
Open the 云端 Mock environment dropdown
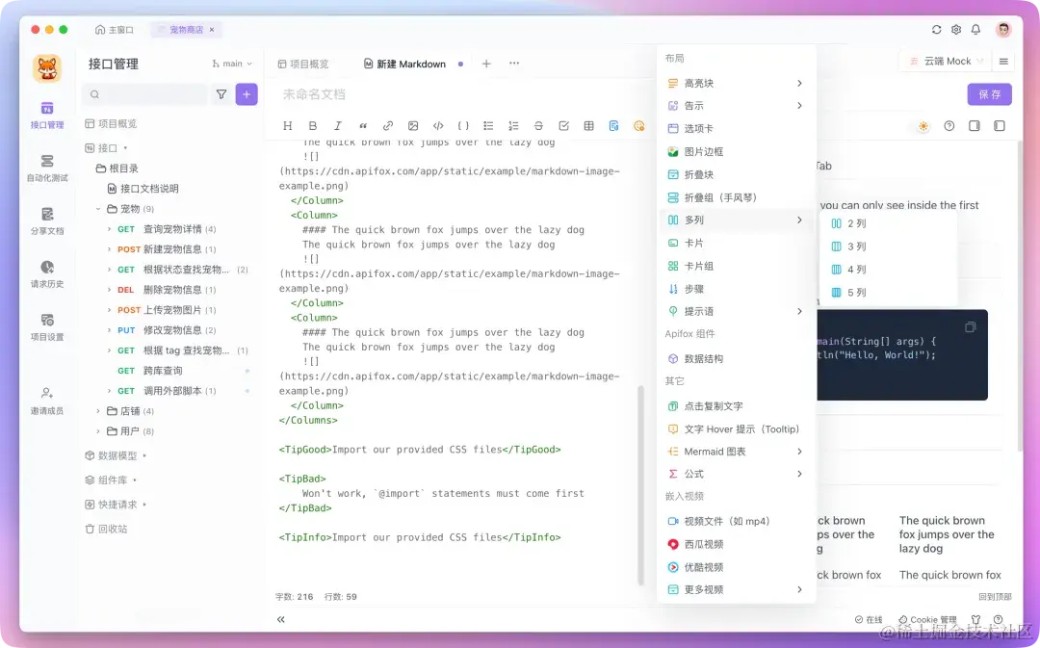tap(946, 61)
